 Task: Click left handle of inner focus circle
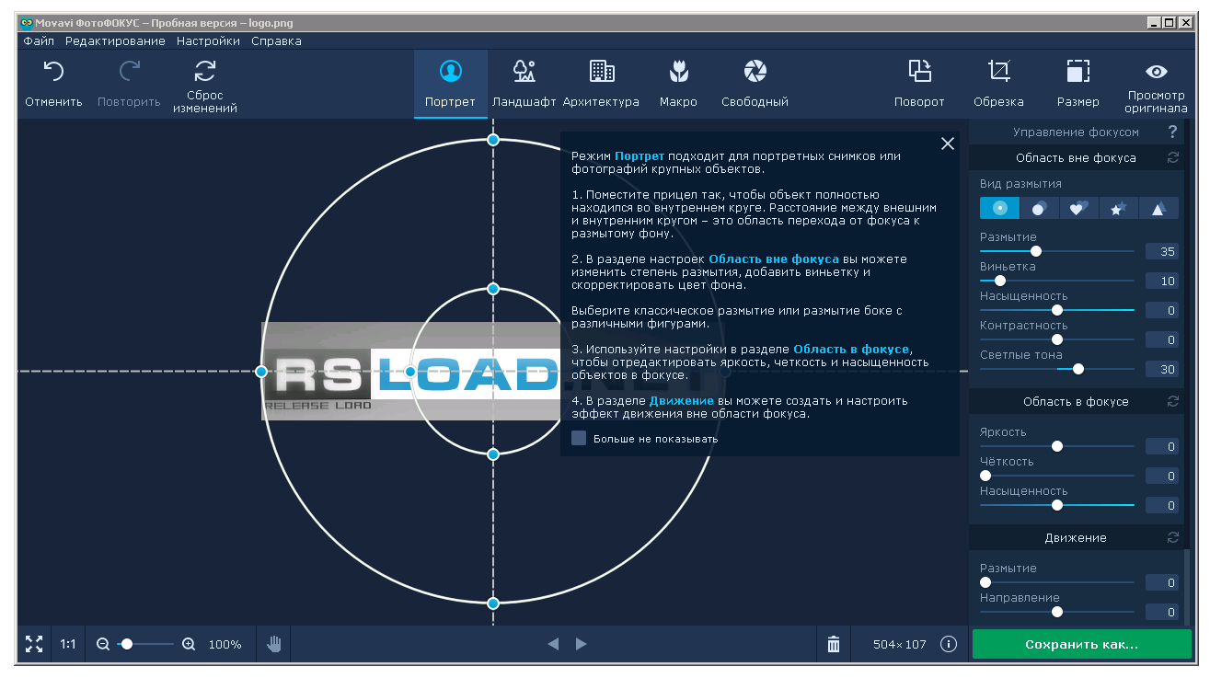410,372
